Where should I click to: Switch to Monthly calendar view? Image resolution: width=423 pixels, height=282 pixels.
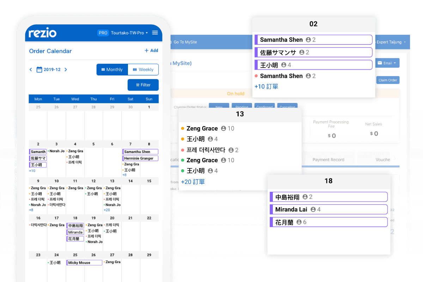(x=112, y=70)
